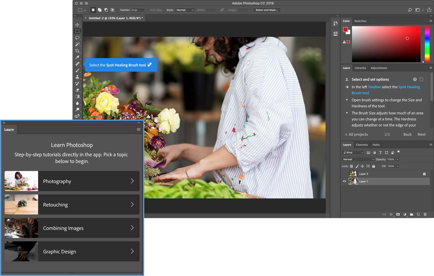Select the Move tool in the toolbar
The width and height of the screenshot is (434, 276).
pyautogui.click(x=78, y=25)
